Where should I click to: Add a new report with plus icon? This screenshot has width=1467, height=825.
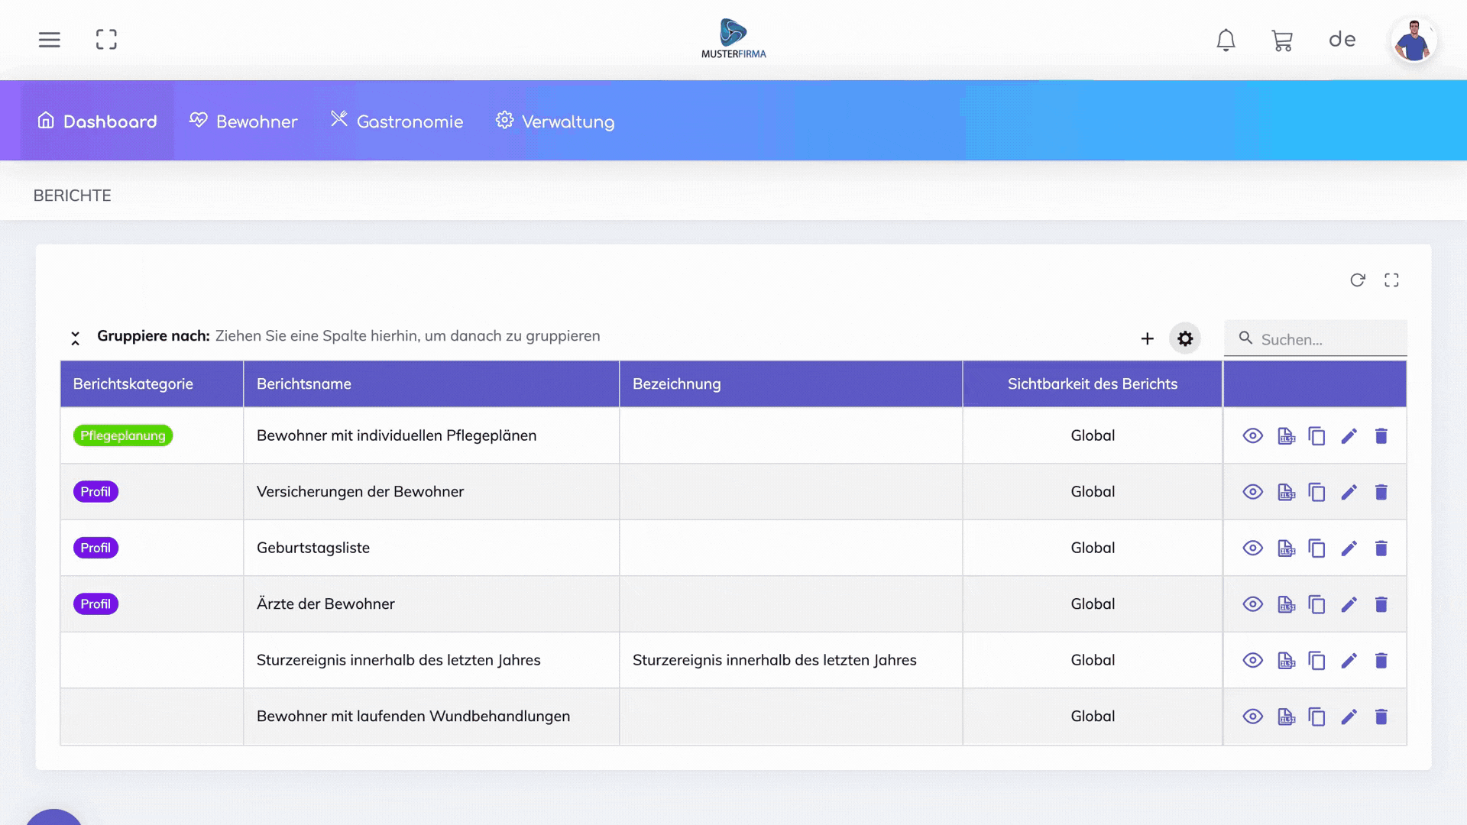click(x=1147, y=338)
